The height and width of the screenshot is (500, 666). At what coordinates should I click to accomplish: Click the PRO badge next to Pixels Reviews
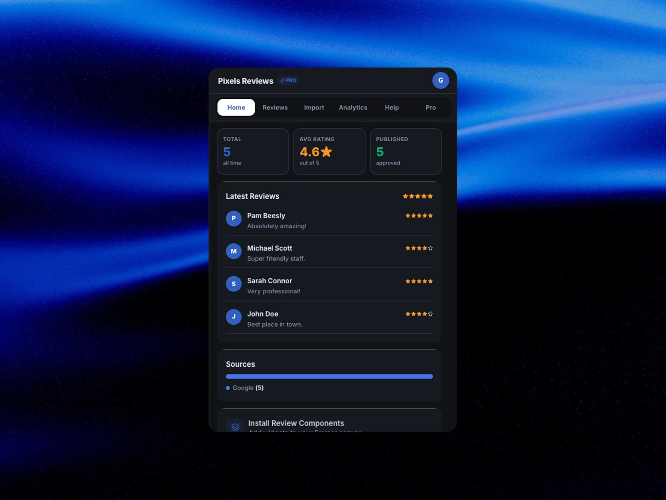[x=288, y=80]
